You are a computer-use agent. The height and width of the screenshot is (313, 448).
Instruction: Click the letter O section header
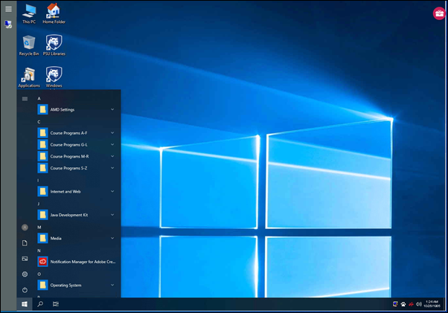(x=39, y=274)
